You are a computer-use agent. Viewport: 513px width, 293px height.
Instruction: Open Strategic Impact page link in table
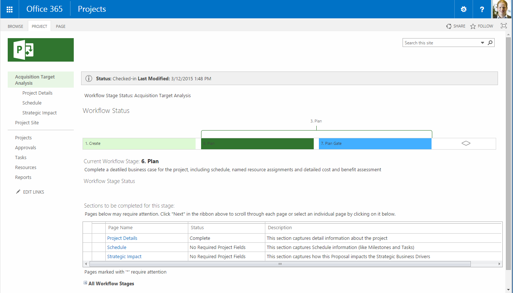pos(124,257)
